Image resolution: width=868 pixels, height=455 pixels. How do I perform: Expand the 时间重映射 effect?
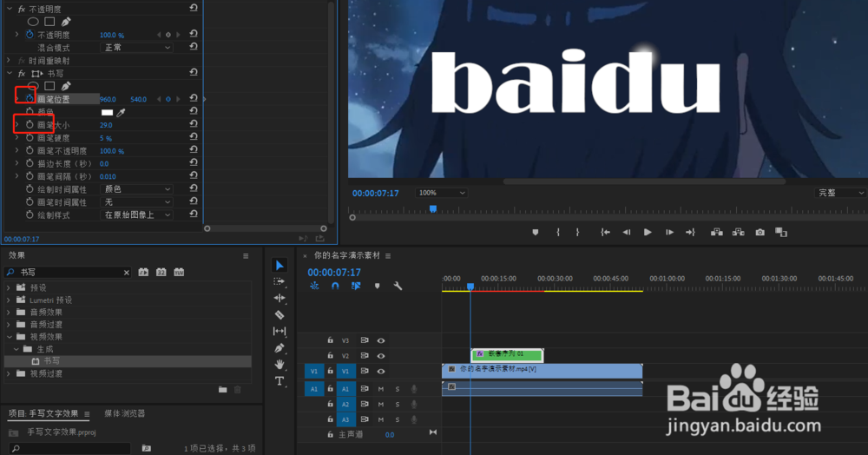pyautogui.click(x=9, y=60)
